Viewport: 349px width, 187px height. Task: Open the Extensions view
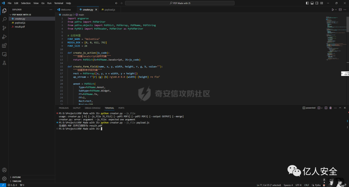point(4,46)
